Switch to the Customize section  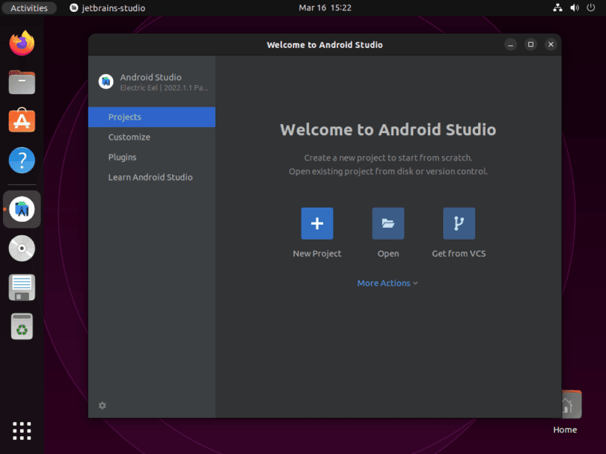(129, 137)
